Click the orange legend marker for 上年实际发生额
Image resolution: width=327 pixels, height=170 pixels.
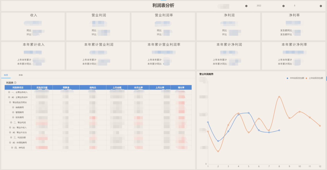point(306,78)
